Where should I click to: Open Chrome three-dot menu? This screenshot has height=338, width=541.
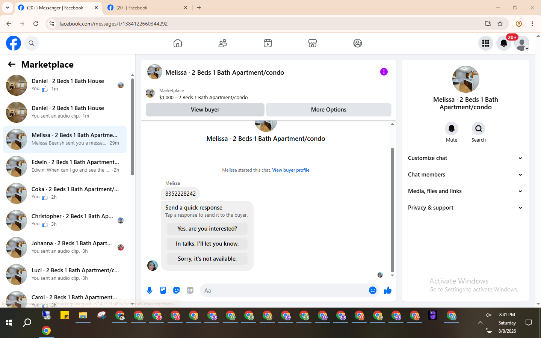point(532,24)
